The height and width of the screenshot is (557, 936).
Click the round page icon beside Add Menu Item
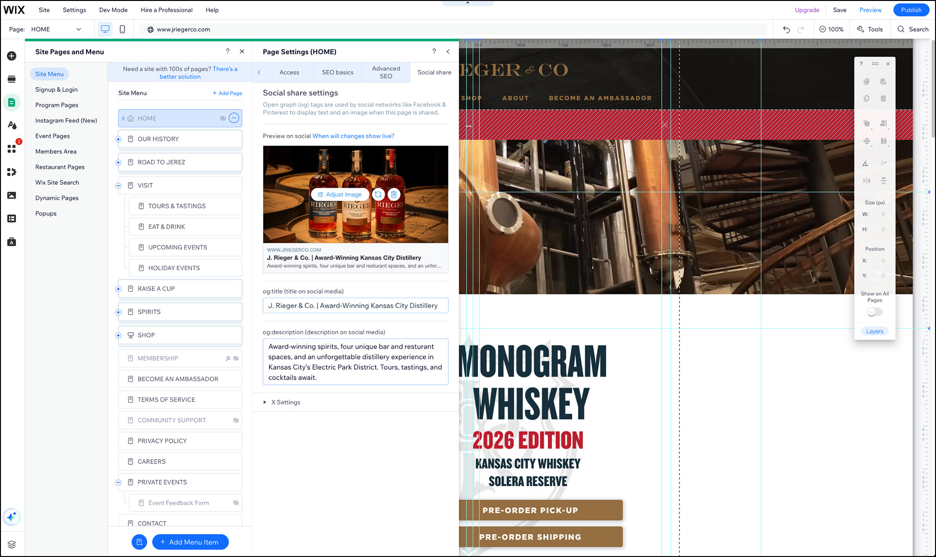139,542
